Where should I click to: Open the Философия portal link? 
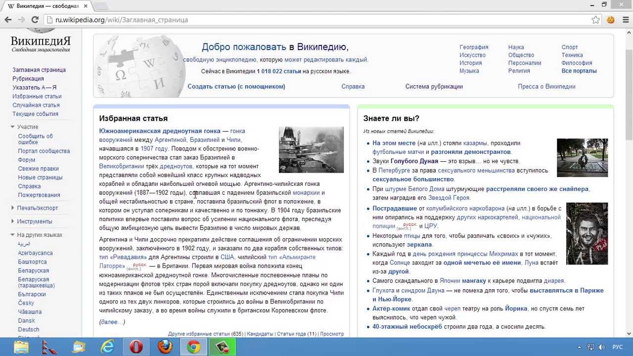point(577,63)
